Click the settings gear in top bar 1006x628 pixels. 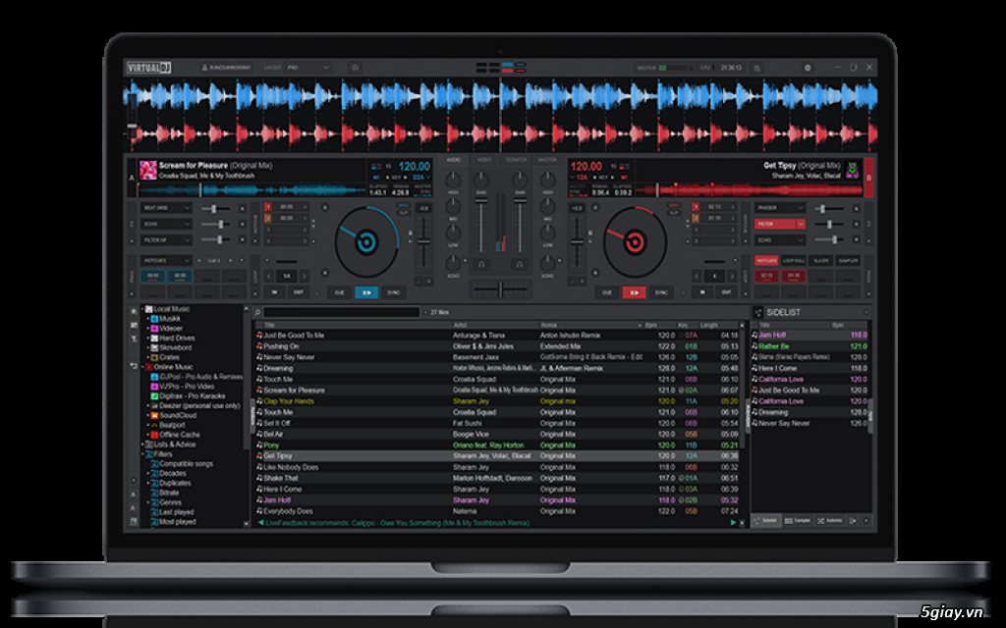pos(808,67)
